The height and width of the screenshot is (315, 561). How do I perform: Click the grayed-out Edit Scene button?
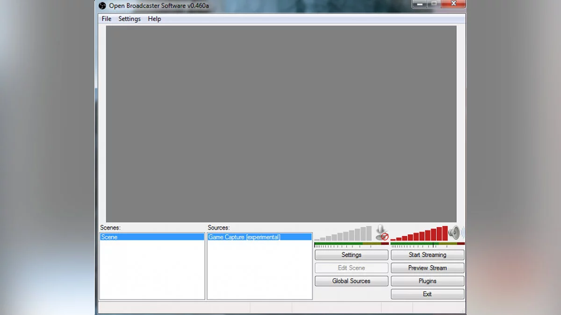click(x=351, y=268)
